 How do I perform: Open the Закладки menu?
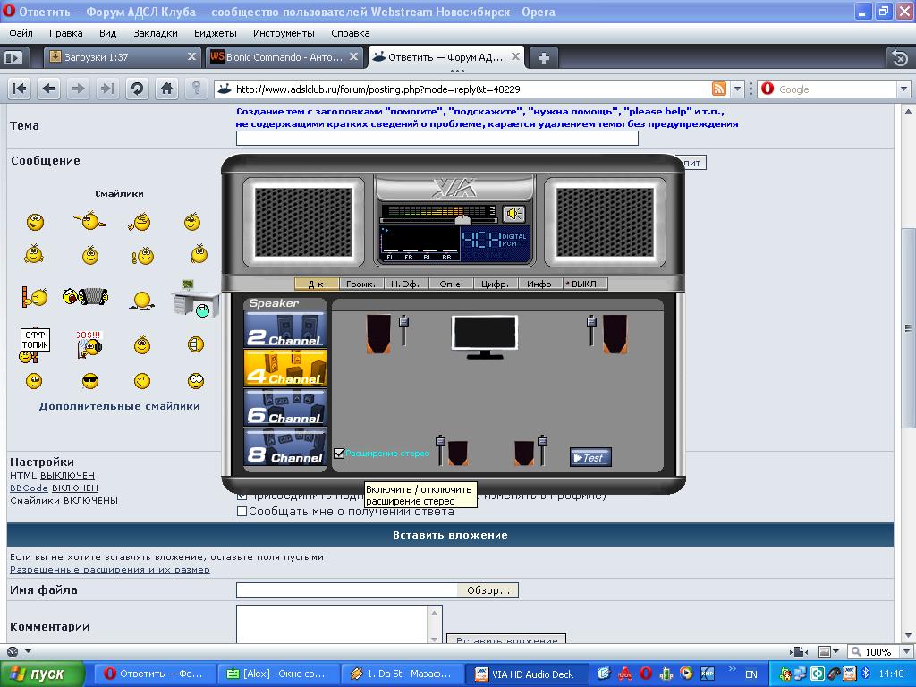(x=156, y=33)
